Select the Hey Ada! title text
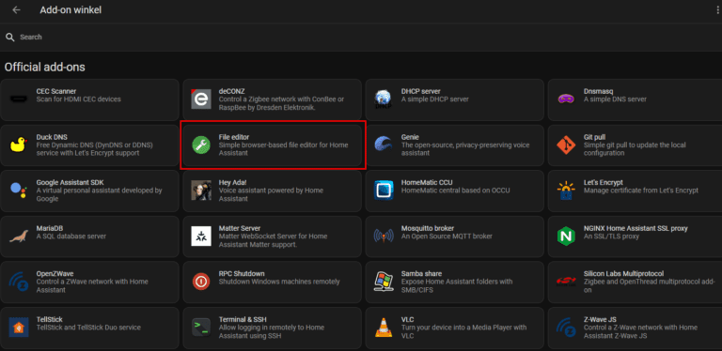722x351 pixels. click(x=232, y=182)
